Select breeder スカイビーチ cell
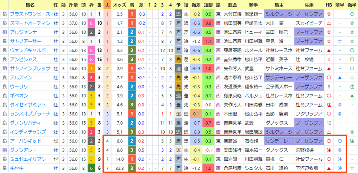 pos(309,23)
